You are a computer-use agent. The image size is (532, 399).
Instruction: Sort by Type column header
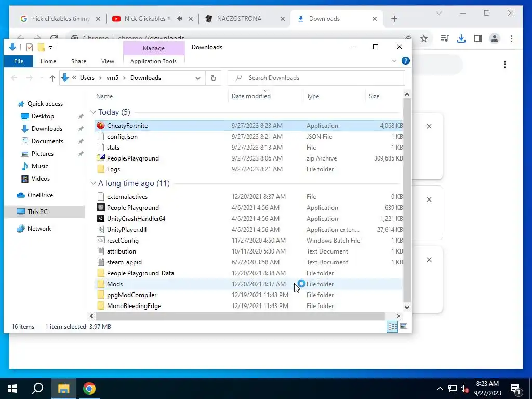[313, 96]
